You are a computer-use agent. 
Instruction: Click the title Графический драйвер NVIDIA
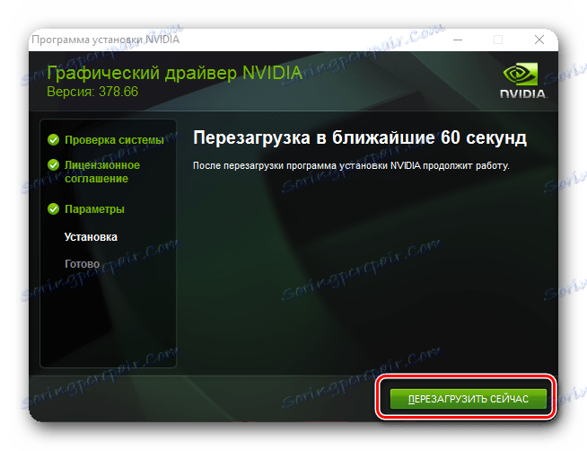(x=174, y=73)
